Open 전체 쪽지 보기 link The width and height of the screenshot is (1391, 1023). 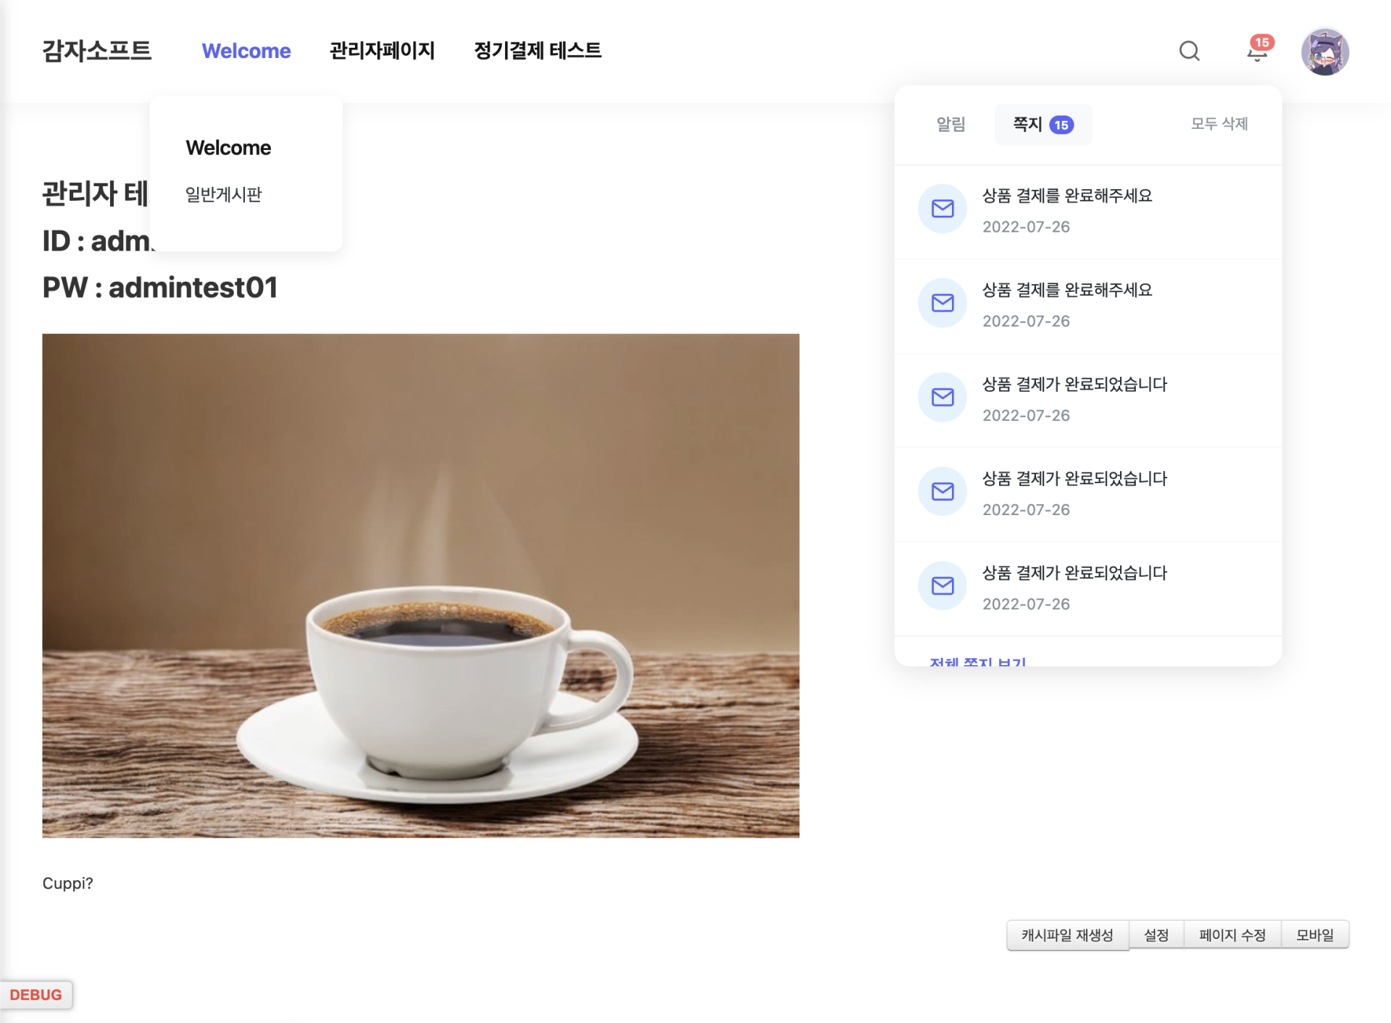click(977, 661)
